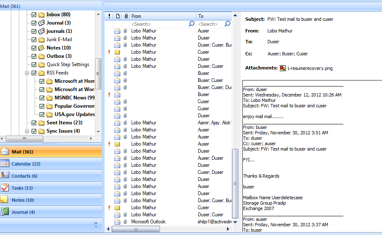Click folder tree scroll down arrow

point(98,131)
